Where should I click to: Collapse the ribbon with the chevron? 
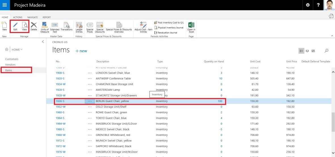(332, 36)
